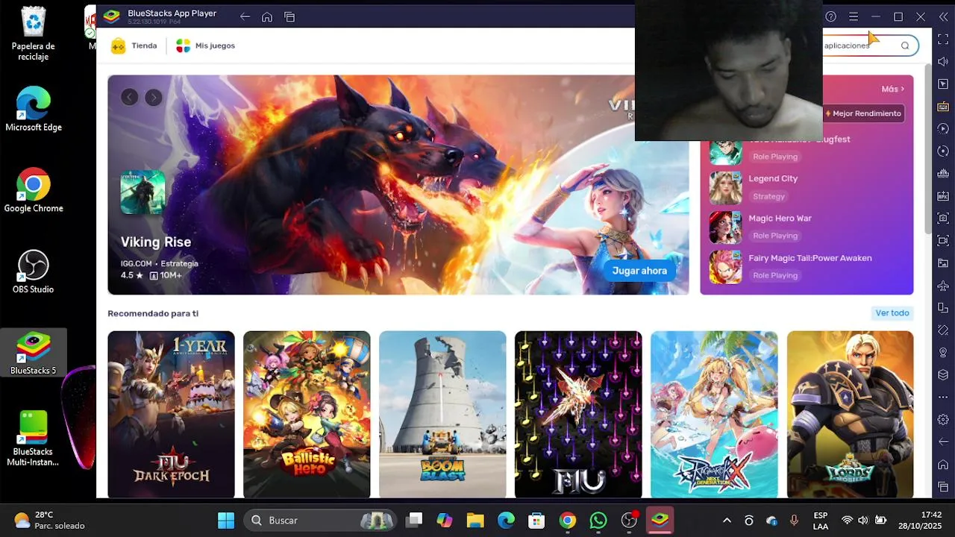Click the Strategy tag under Legend City

768,196
